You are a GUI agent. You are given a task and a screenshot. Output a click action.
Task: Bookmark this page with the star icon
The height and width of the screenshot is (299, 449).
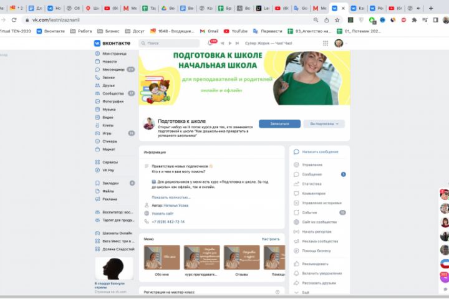pyautogui.click(x=337, y=20)
